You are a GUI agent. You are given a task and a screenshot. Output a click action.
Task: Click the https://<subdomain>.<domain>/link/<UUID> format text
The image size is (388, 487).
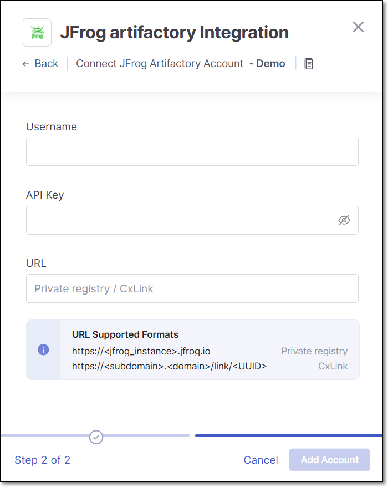click(x=169, y=366)
